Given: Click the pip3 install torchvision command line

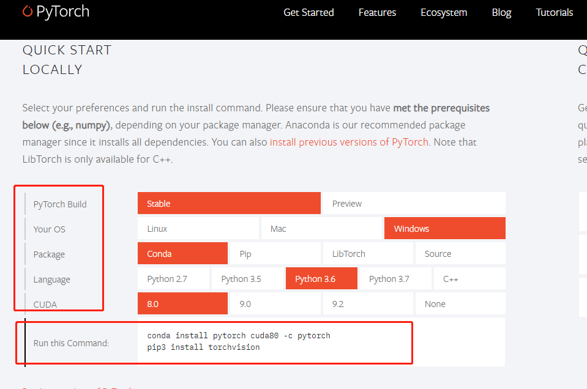Looking at the screenshot, I should [203, 347].
